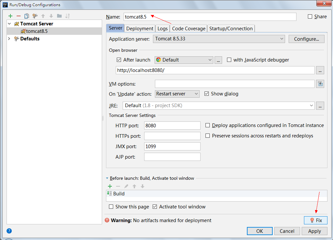Click the IntelliJ logo in title bar
Viewport: 333px width, 240px height.
(5, 5)
